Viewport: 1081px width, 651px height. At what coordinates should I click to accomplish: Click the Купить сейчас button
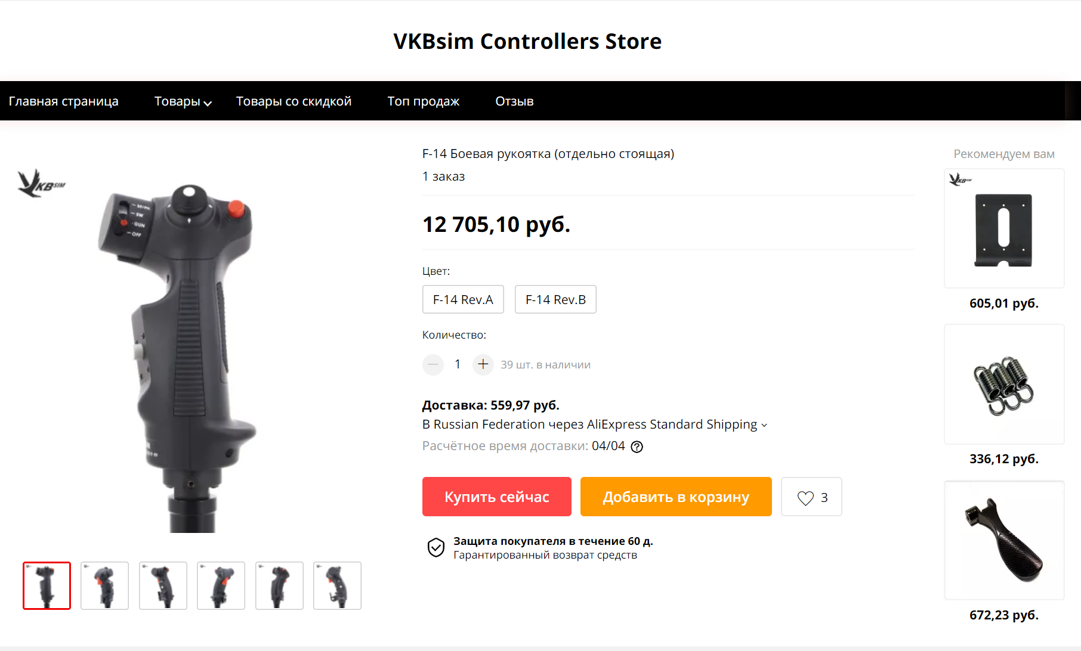coord(497,497)
